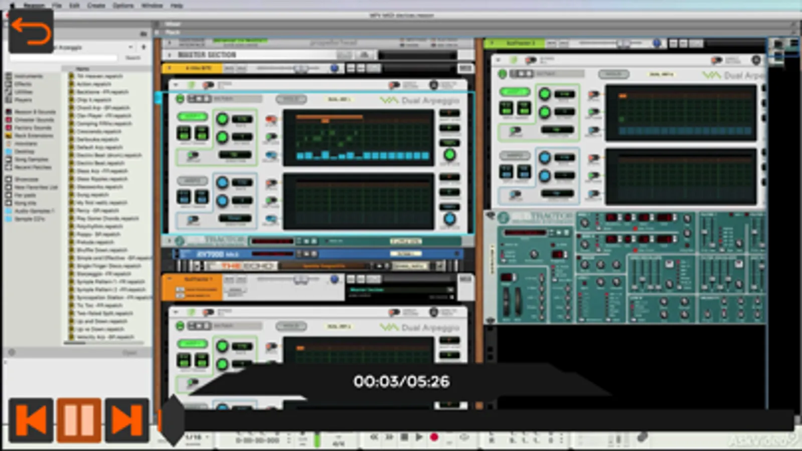Select the collapsed RV7000 MkII reverb device
This screenshot has height=451, width=802.
(318, 254)
